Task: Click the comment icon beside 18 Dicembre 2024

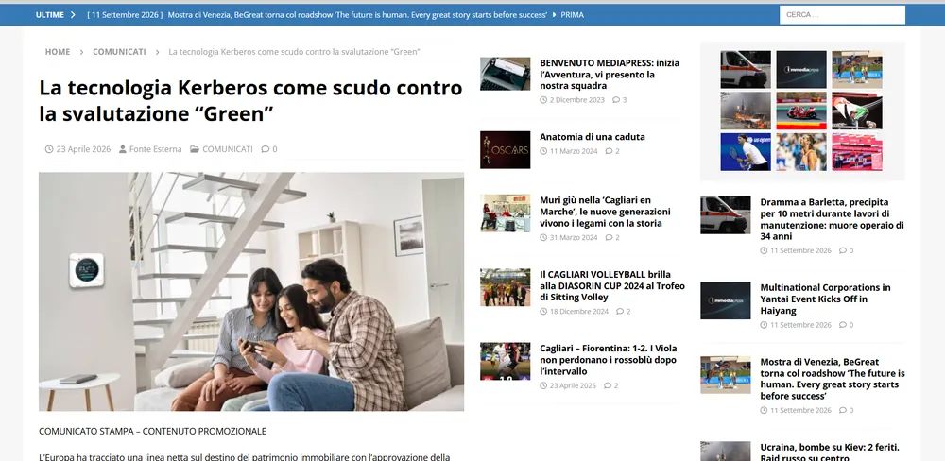Action: 620,312
